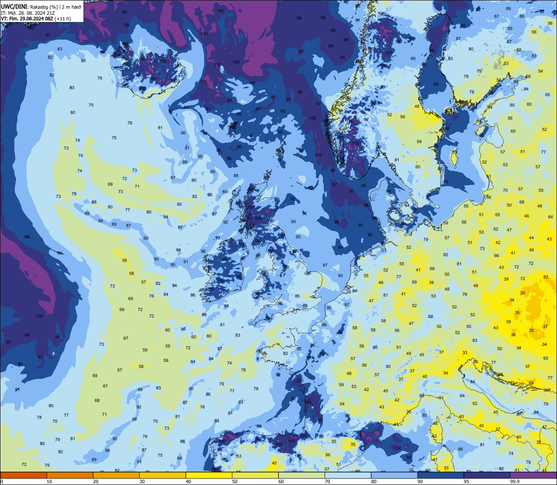The width and height of the screenshot is (557, 485).
Task: Pick the 60–70 pale green legend swatch
Action: pos(302,475)
